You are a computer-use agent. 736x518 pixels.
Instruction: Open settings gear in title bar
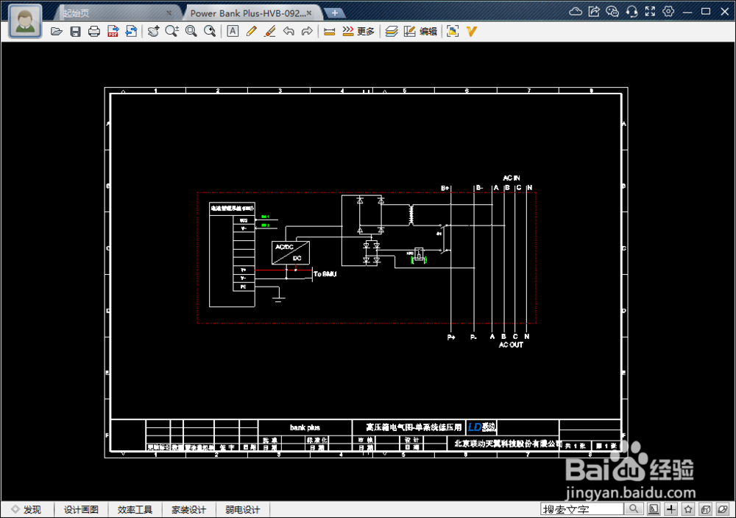coord(668,11)
